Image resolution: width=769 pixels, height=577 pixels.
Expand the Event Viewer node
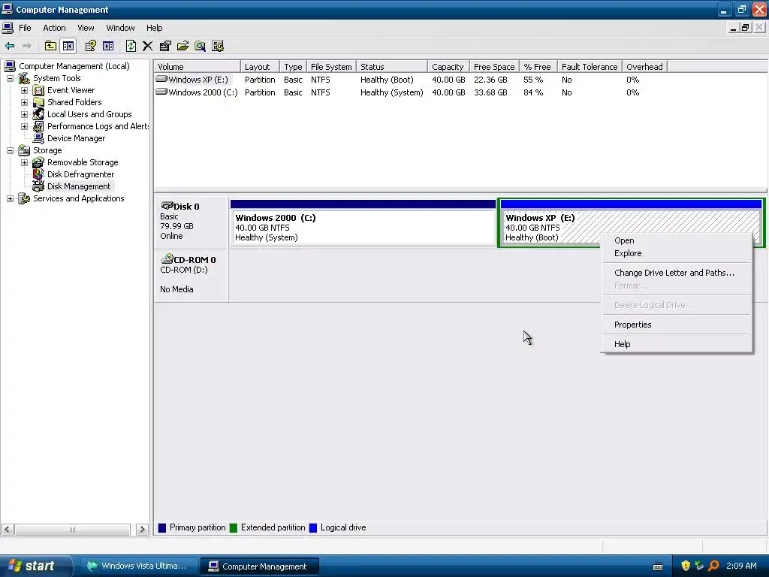(24, 90)
